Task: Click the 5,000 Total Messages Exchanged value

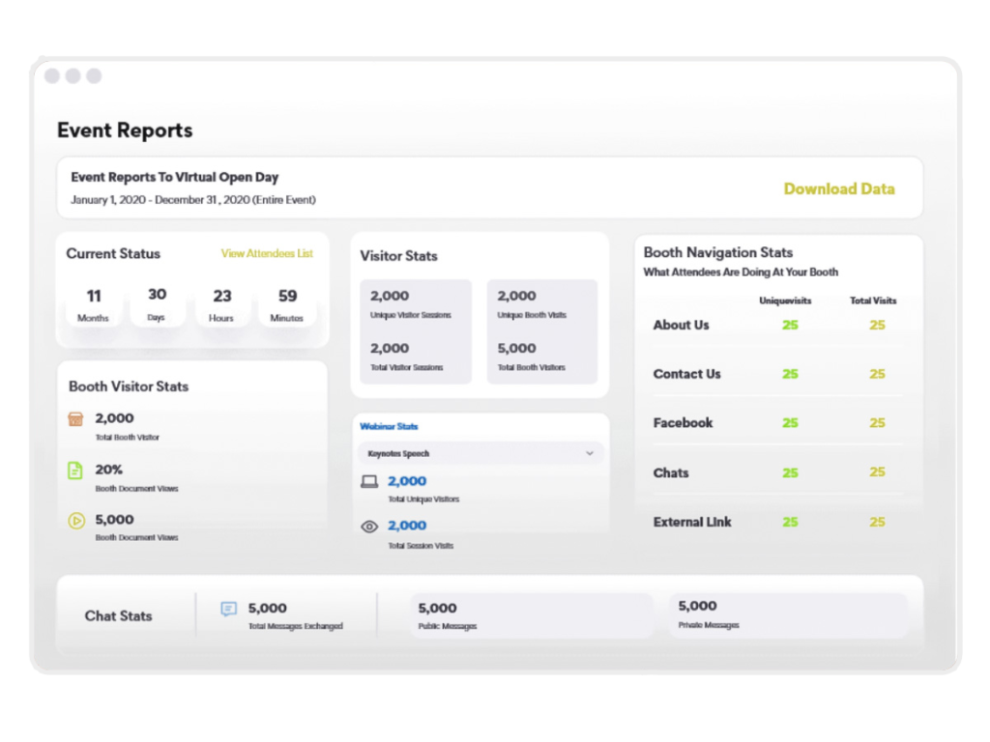Action: [x=267, y=609]
